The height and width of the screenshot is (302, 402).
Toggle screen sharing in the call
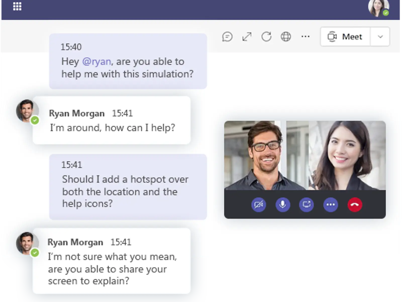click(x=306, y=205)
